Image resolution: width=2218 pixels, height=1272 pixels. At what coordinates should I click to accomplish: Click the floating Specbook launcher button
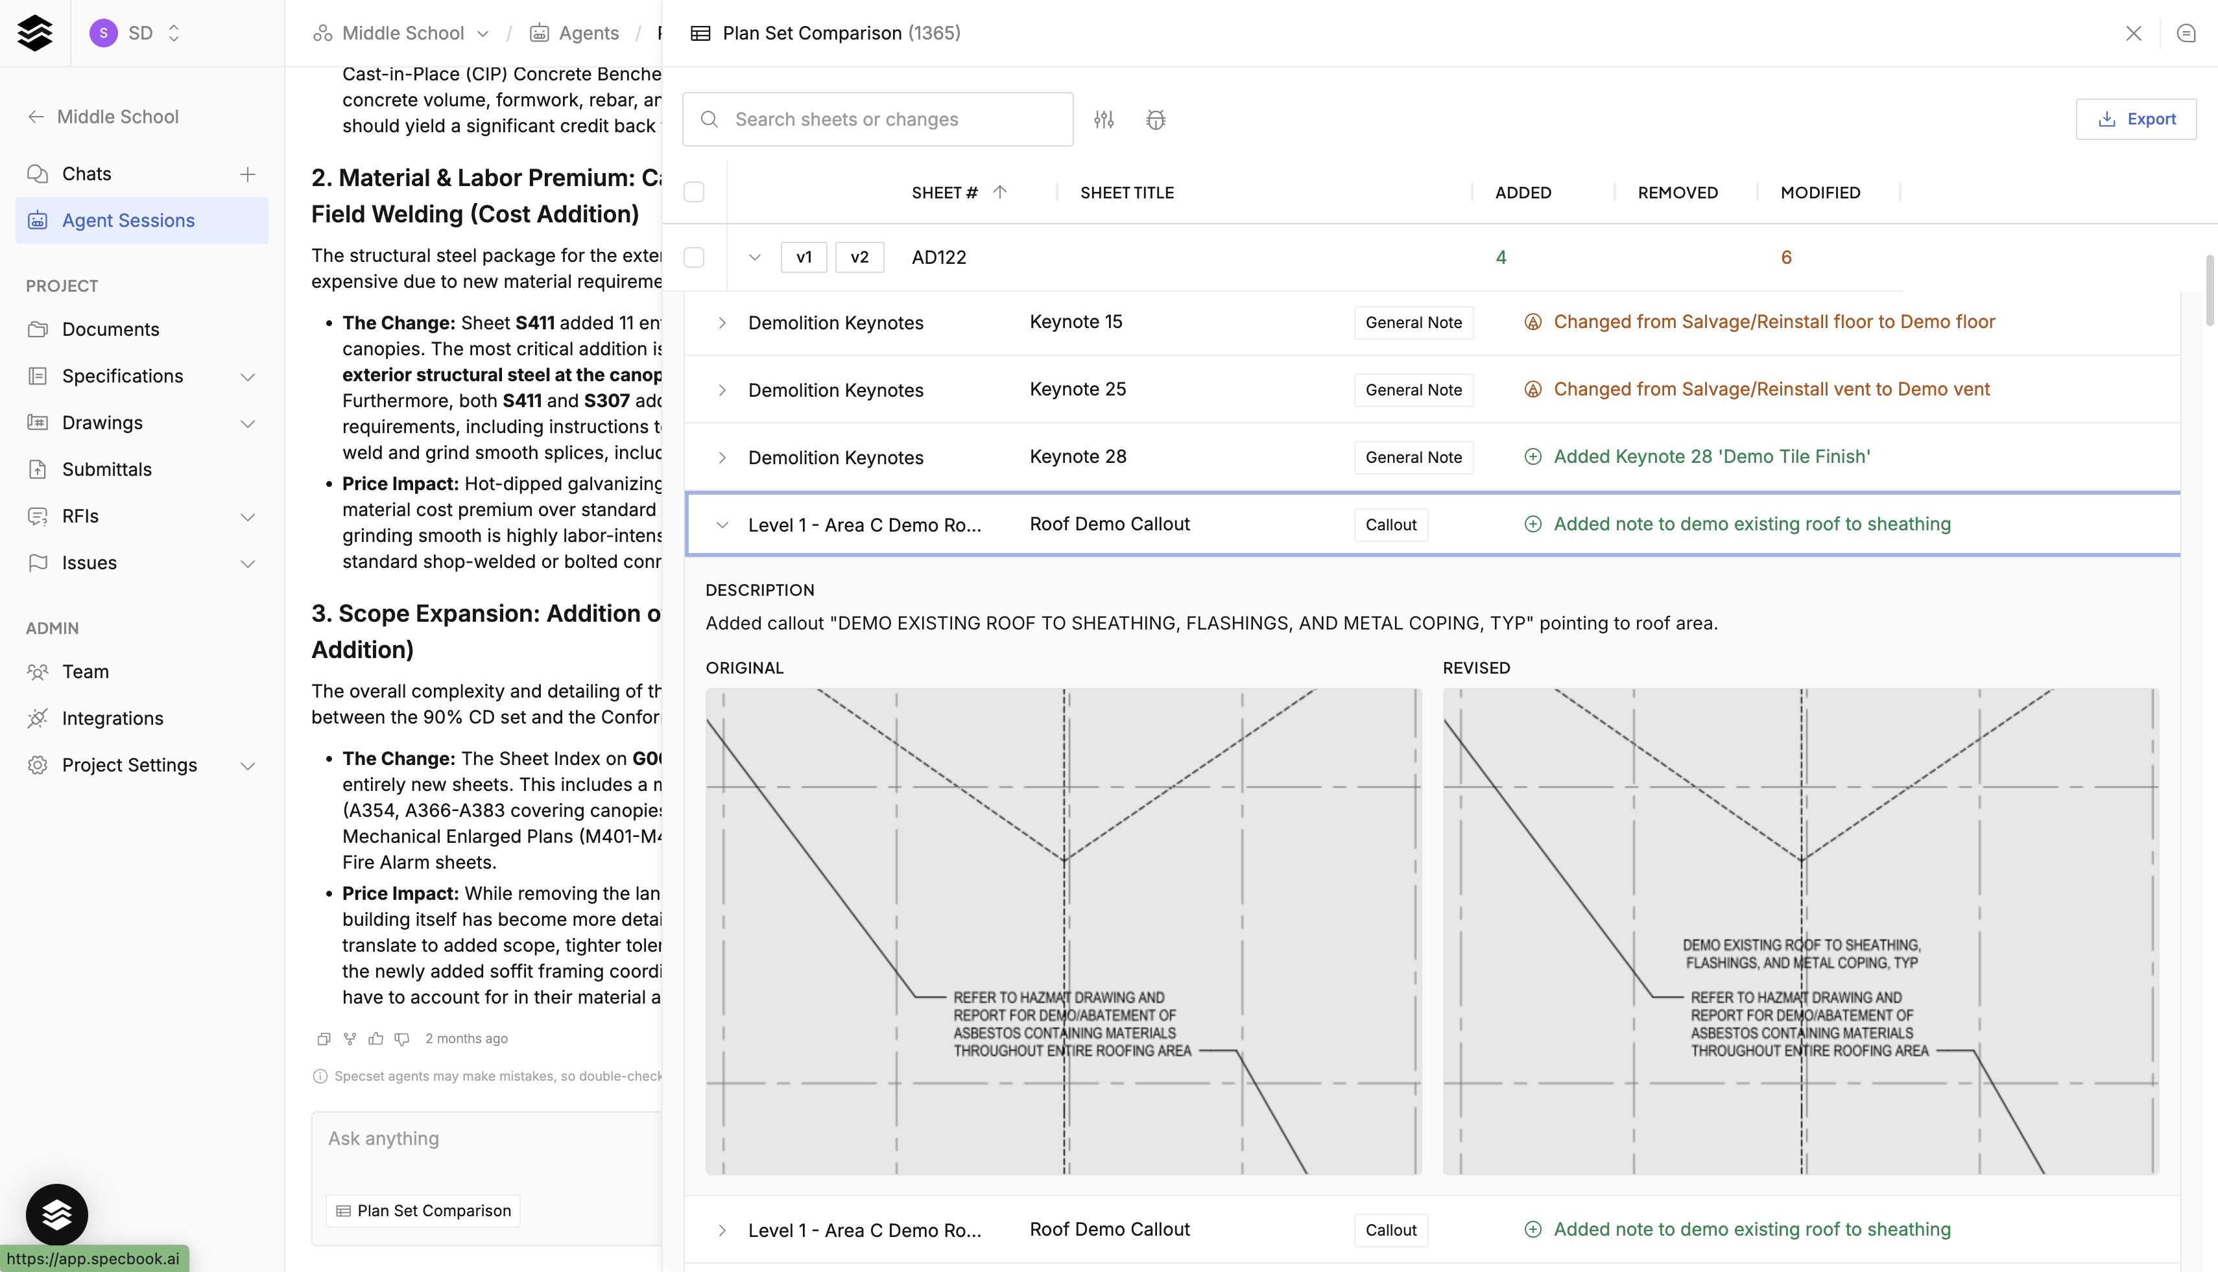click(57, 1214)
